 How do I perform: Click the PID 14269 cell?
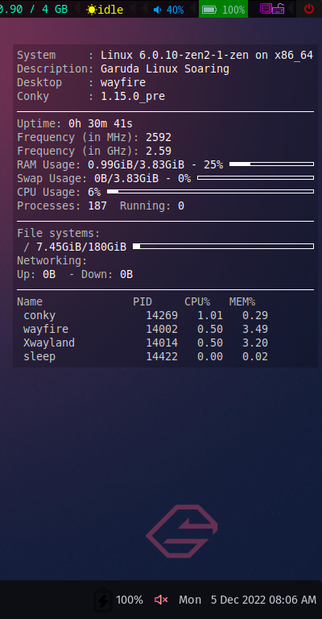coord(162,315)
